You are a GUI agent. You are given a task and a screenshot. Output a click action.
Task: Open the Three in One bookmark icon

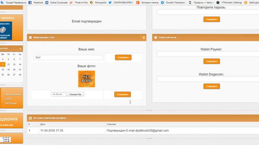(x=71, y=2)
